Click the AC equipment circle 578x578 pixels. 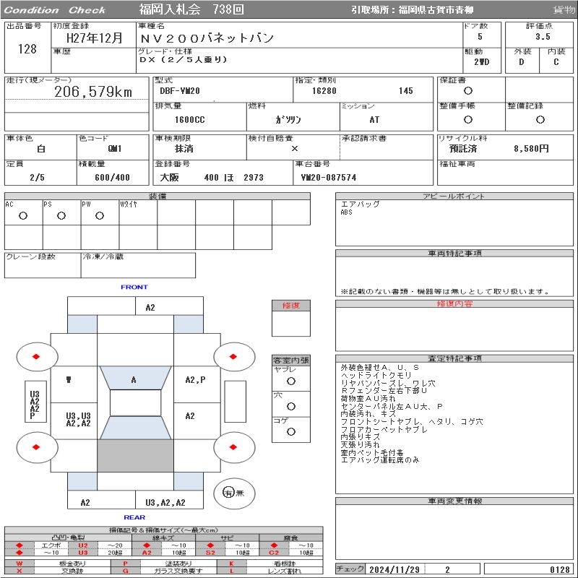23,215
